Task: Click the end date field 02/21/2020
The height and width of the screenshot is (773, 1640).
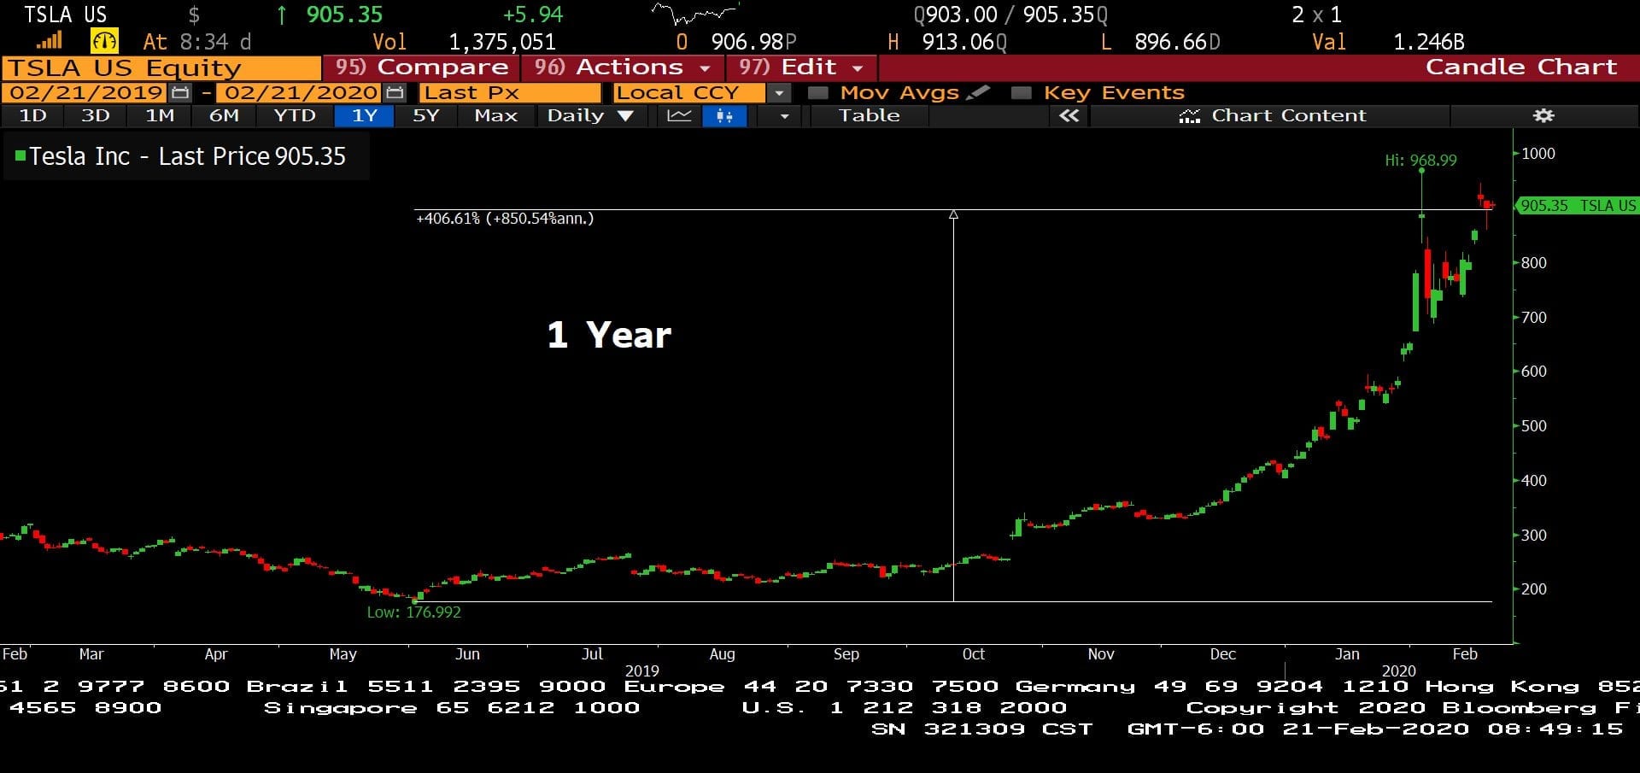Action: click(301, 92)
